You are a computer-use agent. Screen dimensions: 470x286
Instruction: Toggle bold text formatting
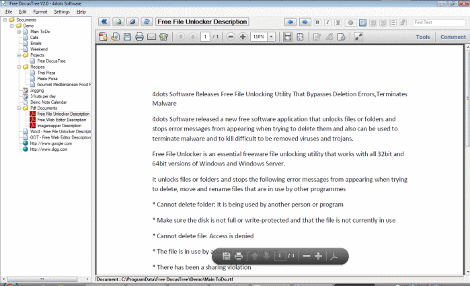[318, 22]
